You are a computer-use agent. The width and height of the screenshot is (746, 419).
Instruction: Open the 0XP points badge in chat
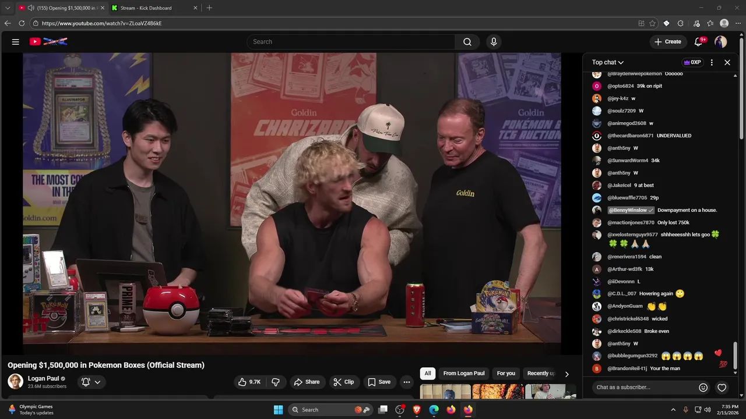(x=692, y=62)
